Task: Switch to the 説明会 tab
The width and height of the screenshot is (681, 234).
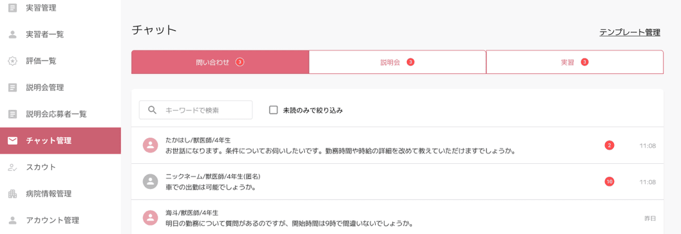Action: point(397,62)
